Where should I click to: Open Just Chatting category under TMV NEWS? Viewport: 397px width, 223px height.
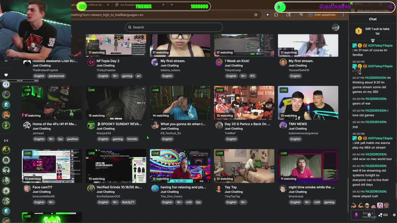click(298, 129)
